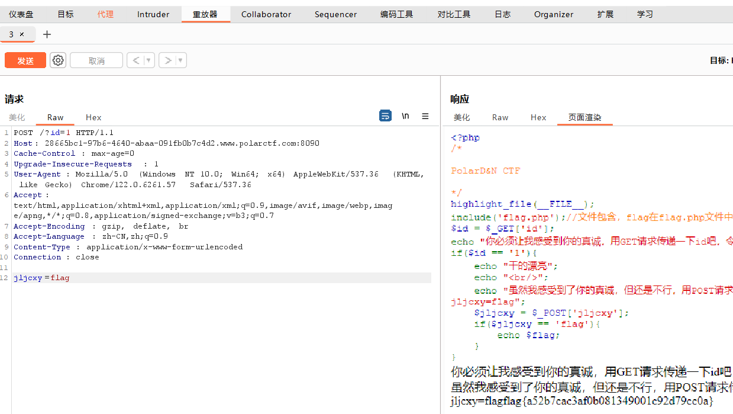The image size is (733, 414).
Task: Click the User-Agent header line
Action: click(x=219, y=179)
